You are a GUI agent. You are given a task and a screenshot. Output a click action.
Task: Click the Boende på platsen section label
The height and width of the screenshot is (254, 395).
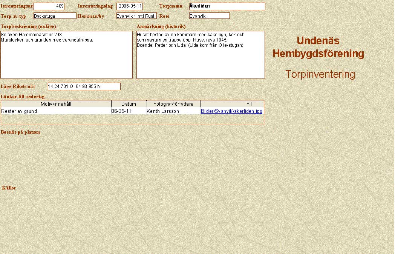(20, 132)
